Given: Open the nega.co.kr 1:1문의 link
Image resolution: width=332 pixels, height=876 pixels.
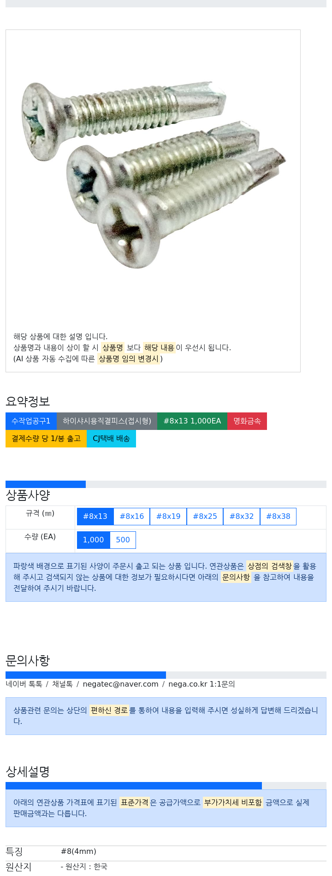Looking at the screenshot, I should point(202,684).
